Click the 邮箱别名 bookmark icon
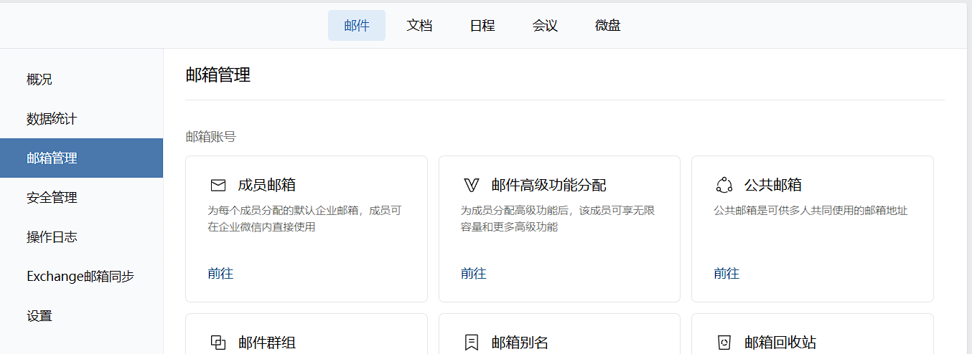 (x=471, y=343)
